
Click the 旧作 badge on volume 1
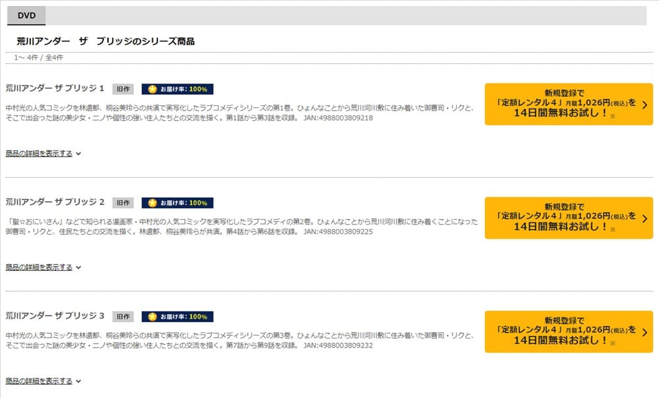click(123, 89)
